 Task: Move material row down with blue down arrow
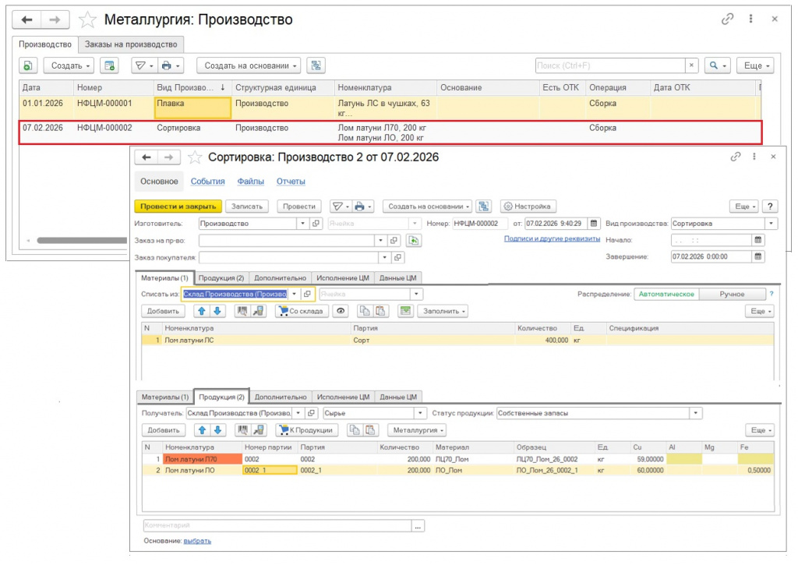[x=217, y=311]
